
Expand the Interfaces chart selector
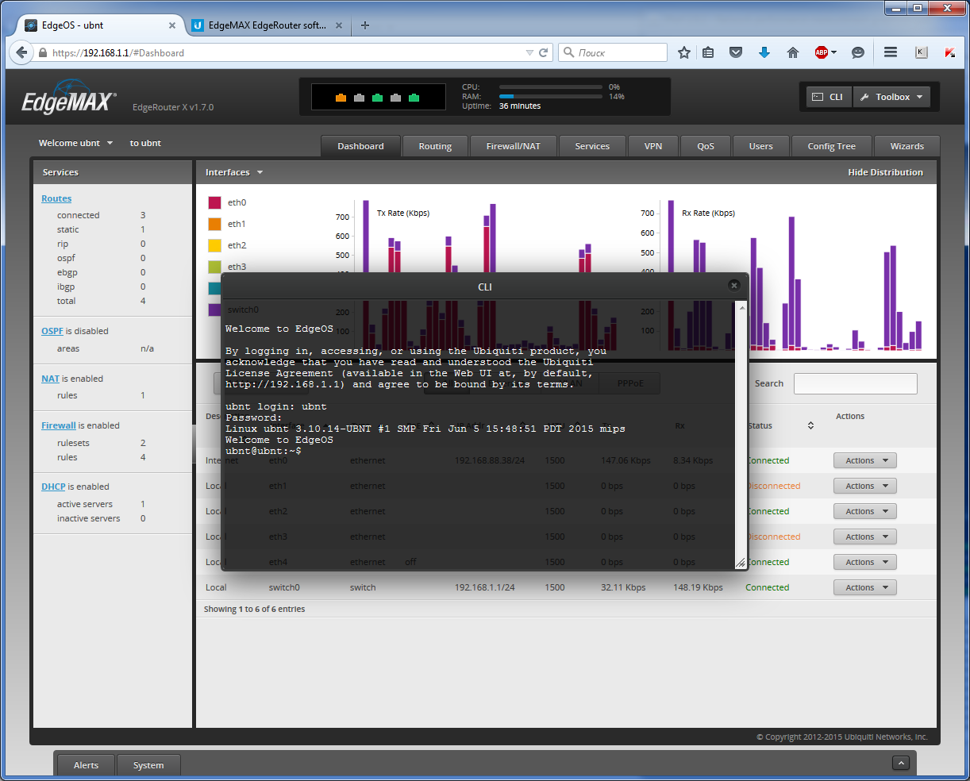pyautogui.click(x=233, y=172)
